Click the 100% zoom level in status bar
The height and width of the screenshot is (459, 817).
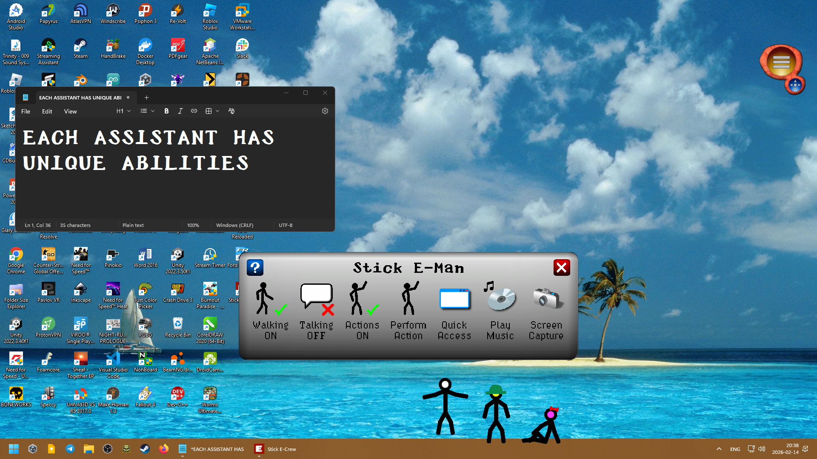(x=193, y=225)
